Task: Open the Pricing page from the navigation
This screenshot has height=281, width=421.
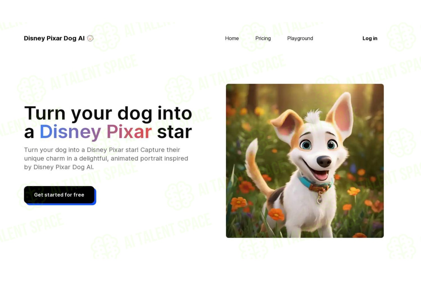Action: pos(263,38)
